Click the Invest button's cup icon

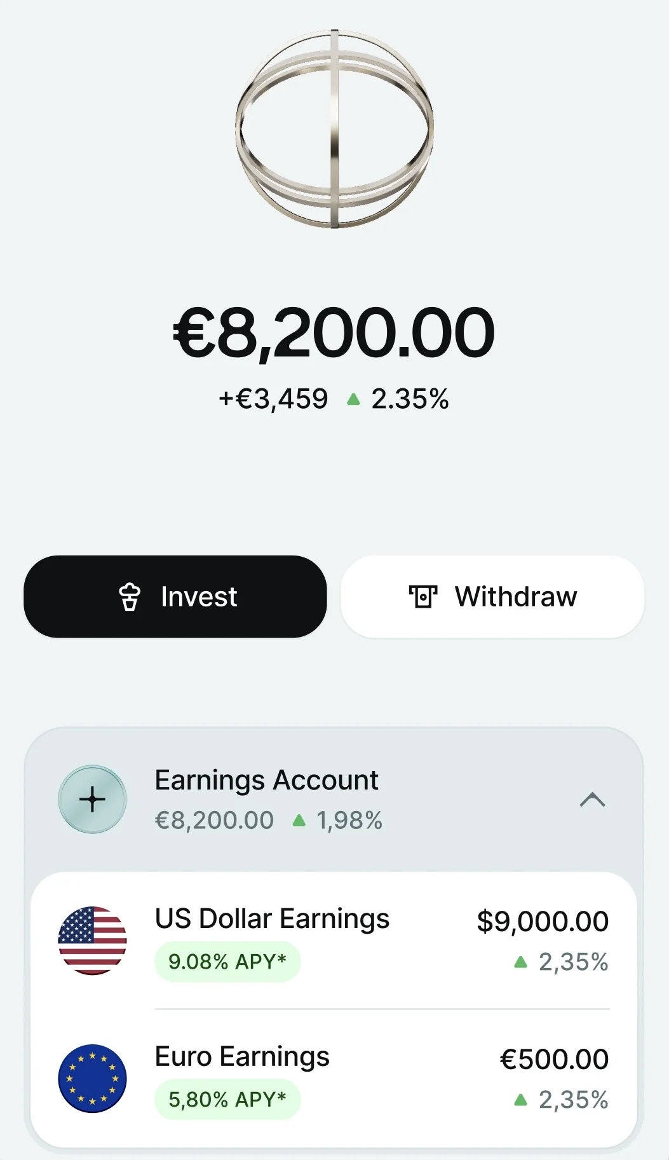130,597
